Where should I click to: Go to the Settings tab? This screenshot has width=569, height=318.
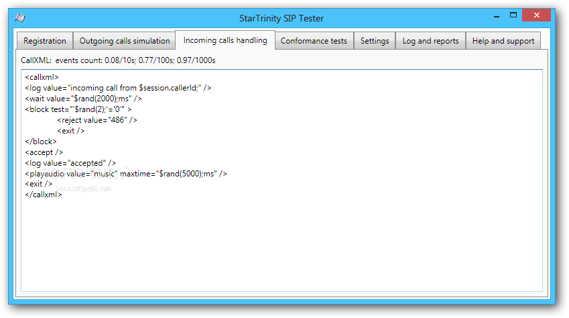(x=375, y=41)
